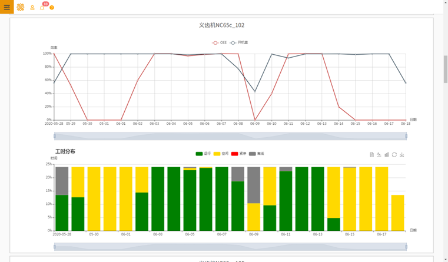Toggle 离线 gray legend item

click(256, 154)
